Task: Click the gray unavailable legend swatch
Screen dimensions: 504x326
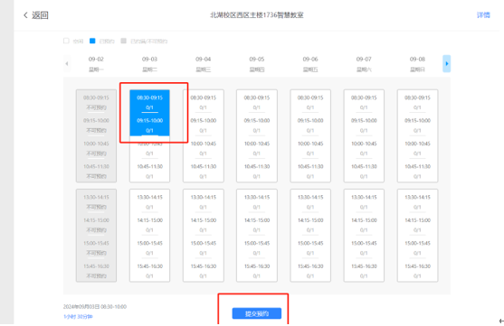Action: pos(123,41)
